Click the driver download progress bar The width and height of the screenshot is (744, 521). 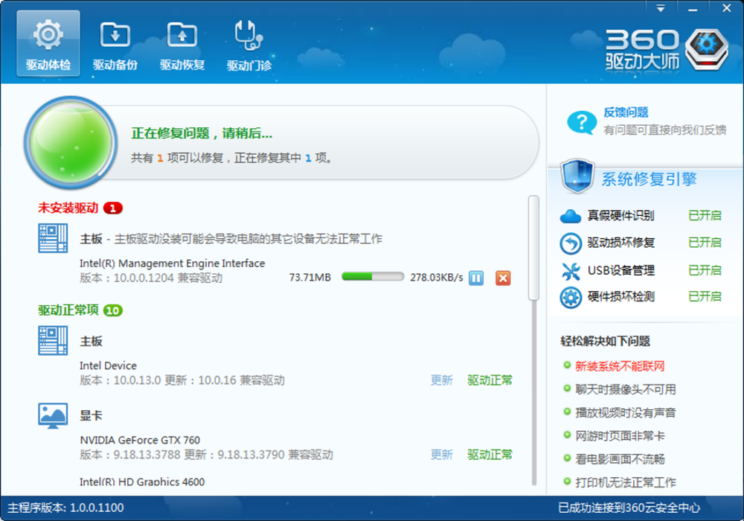point(373,277)
